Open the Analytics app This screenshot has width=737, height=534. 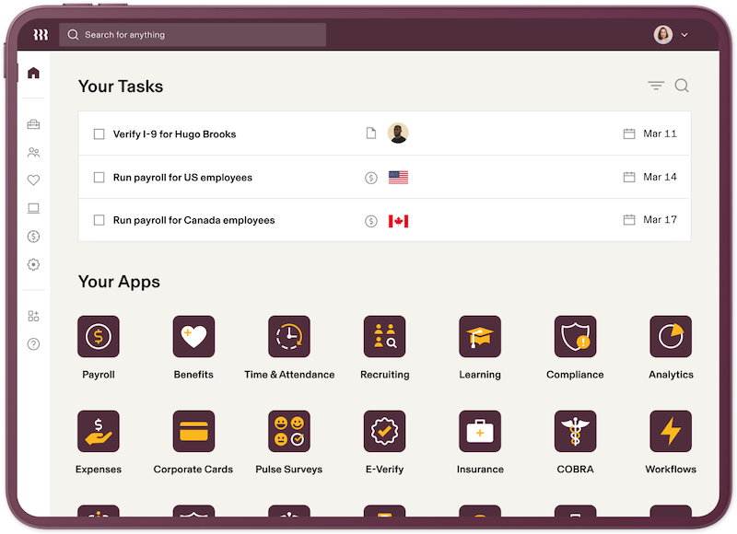[671, 337]
